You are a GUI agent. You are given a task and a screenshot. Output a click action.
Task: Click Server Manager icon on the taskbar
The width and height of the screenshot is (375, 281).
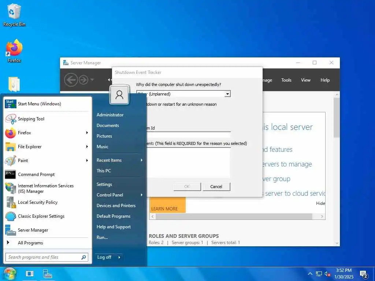tap(47, 274)
